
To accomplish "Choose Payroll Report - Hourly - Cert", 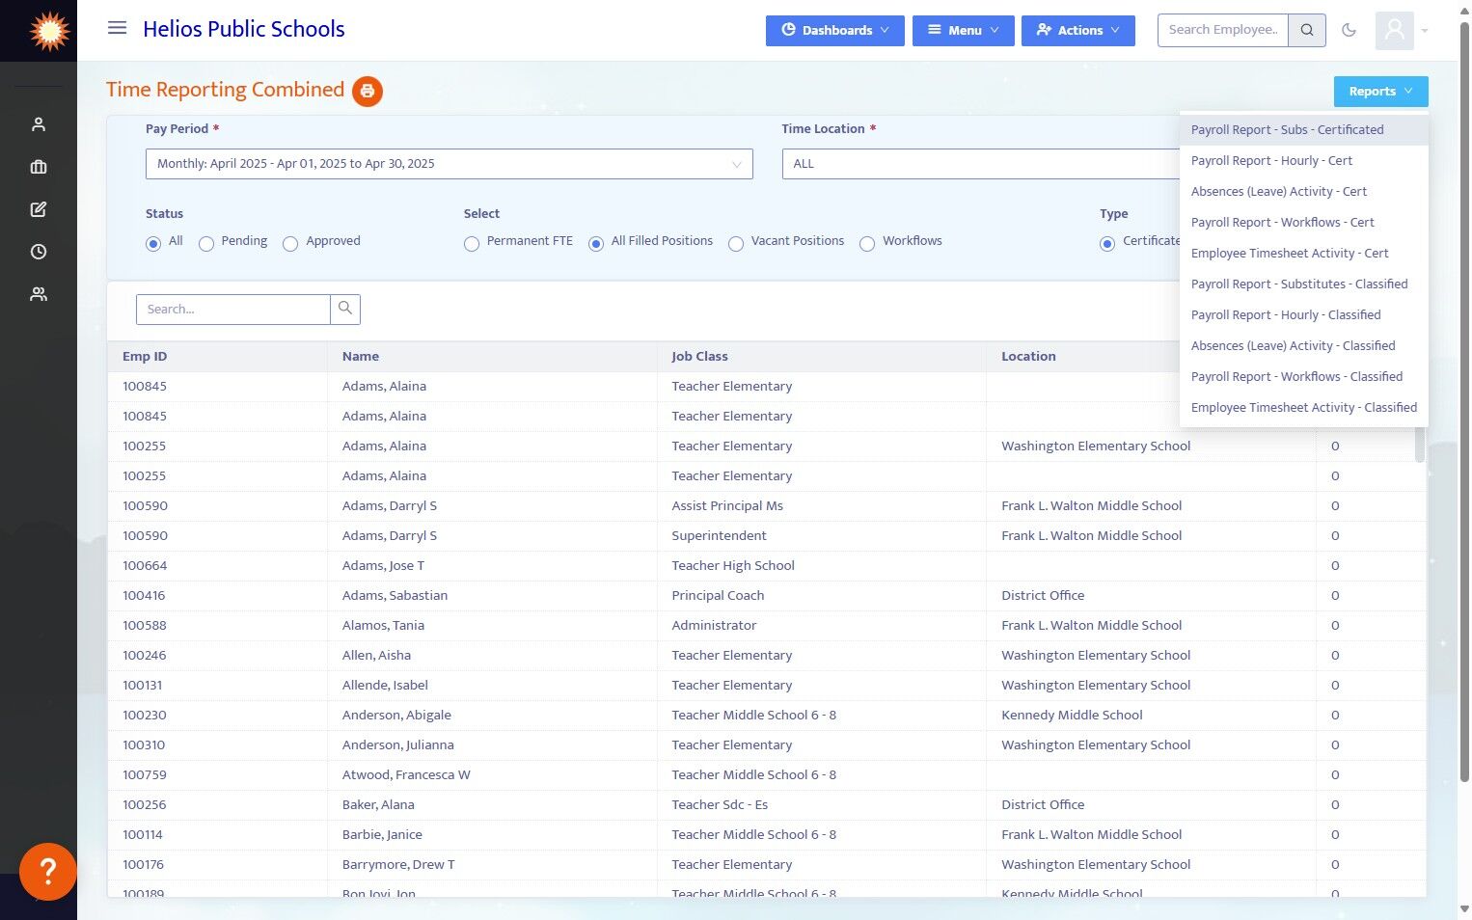I will pos(1304,161).
